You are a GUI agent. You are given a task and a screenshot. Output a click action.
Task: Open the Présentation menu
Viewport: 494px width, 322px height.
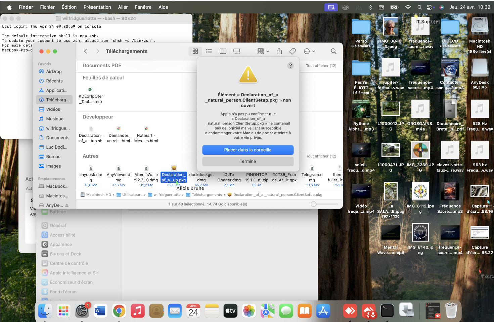[97, 7]
